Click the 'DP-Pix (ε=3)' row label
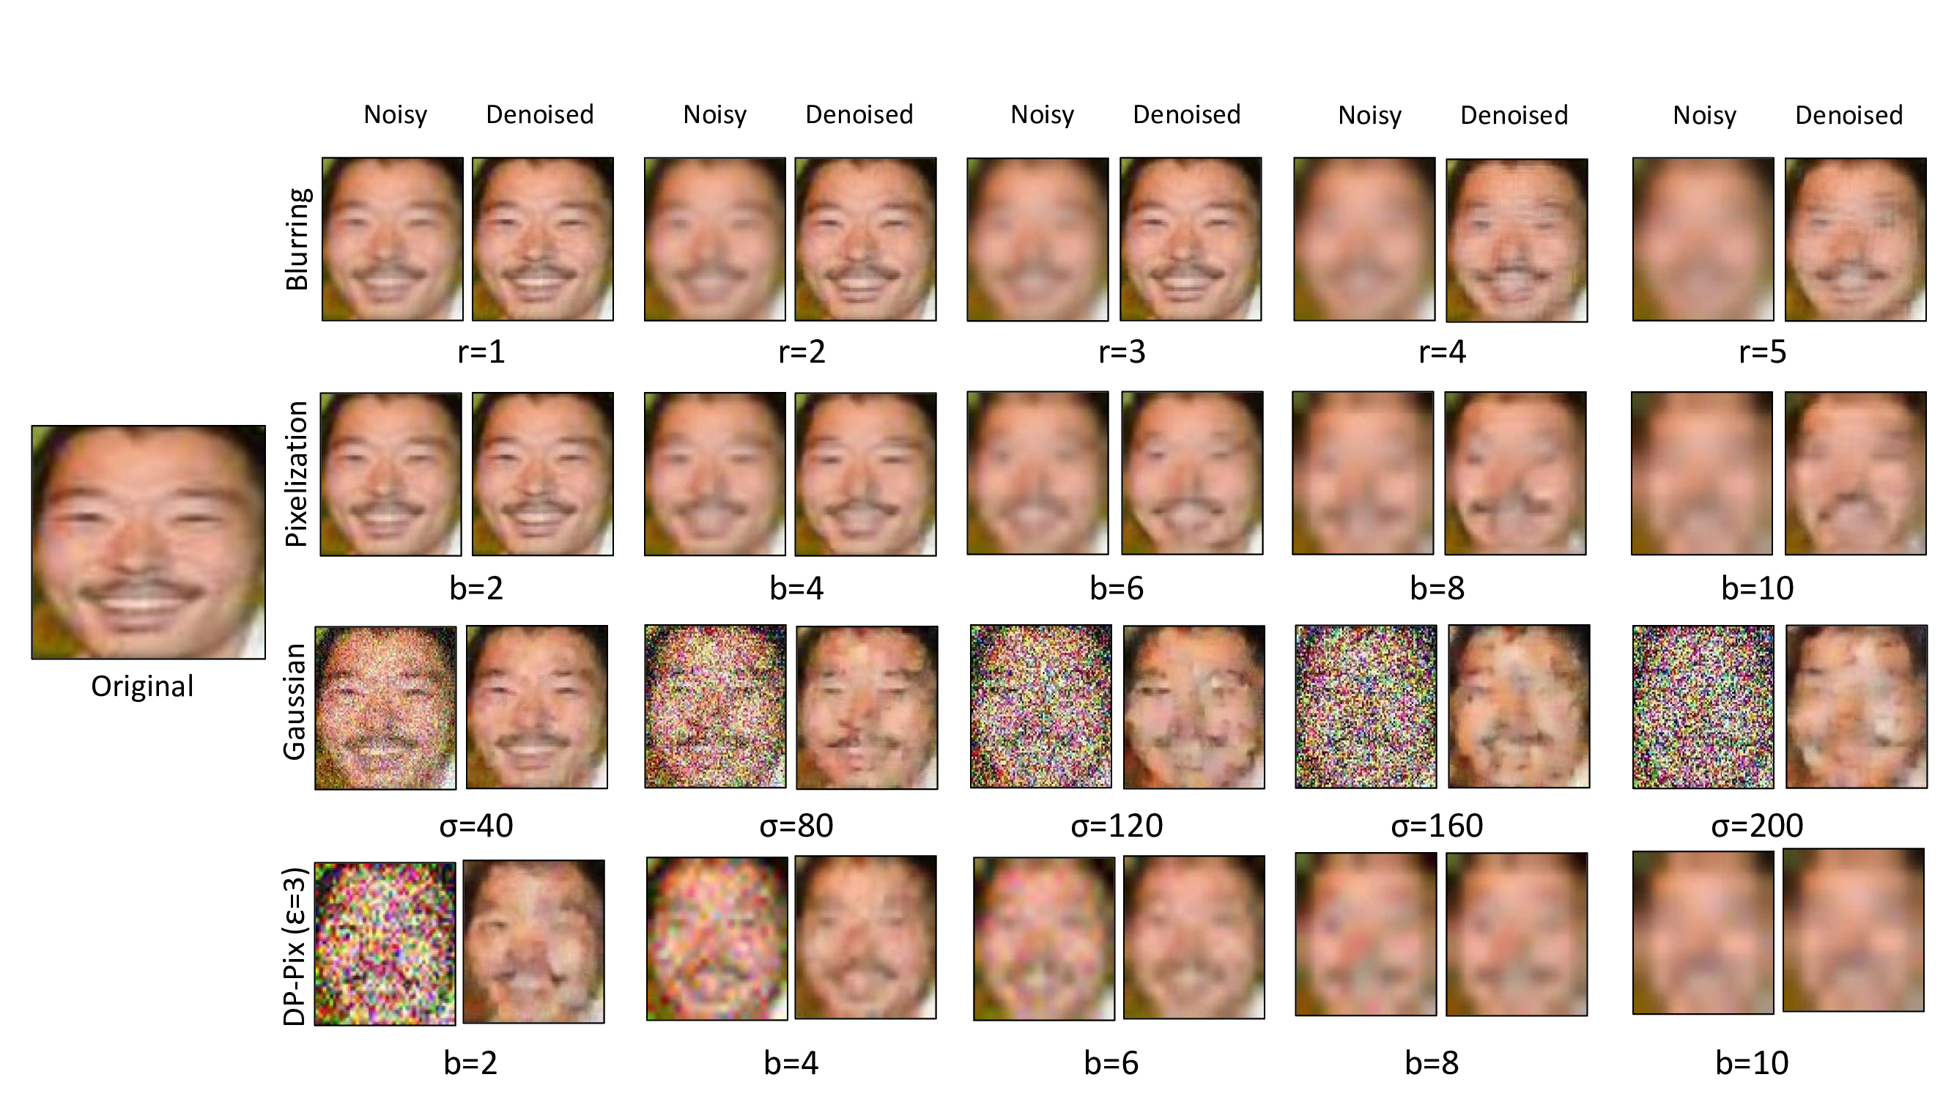The width and height of the screenshot is (1954, 1099). (294, 947)
